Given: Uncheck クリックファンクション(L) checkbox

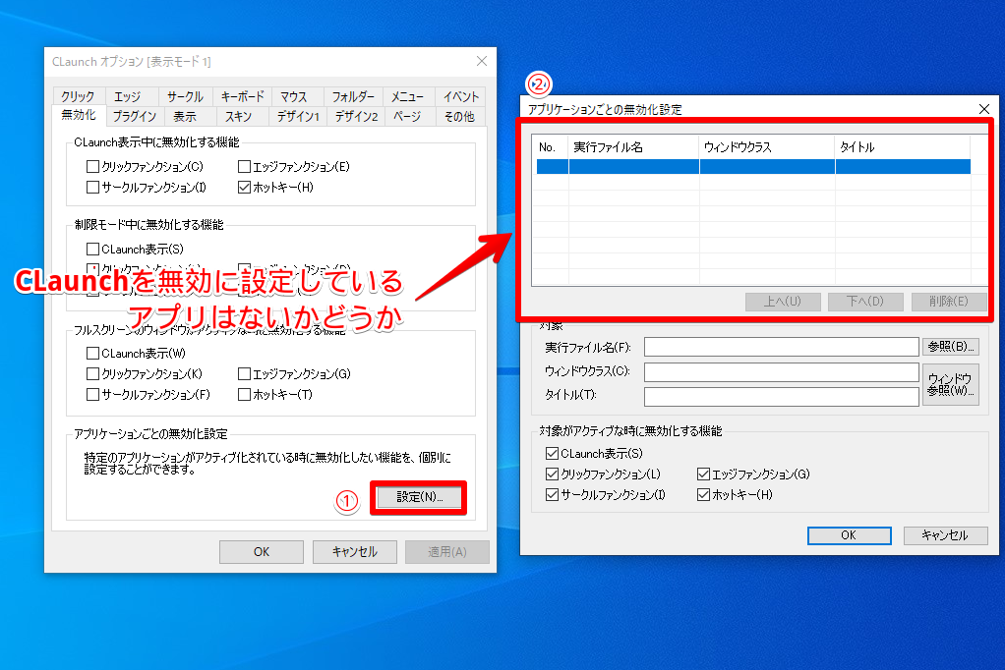Looking at the screenshot, I should (x=552, y=474).
